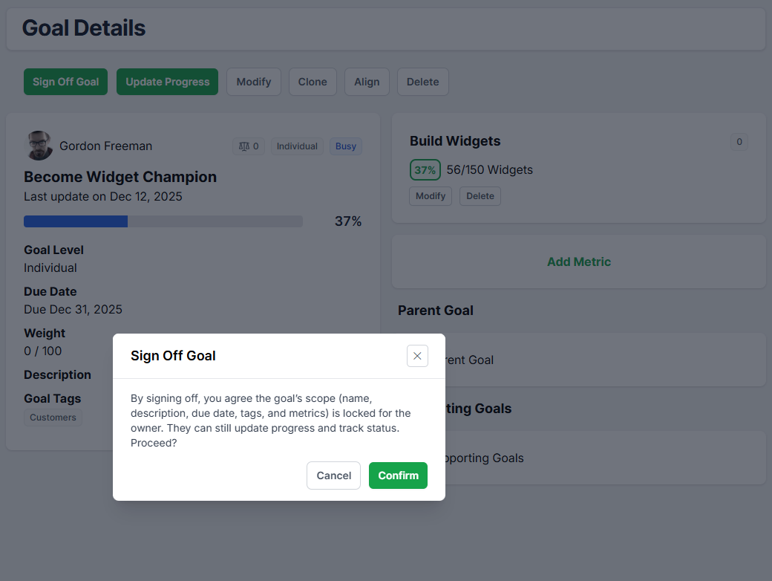Click the weight scale icon badge
This screenshot has height=581, width=772.
[249, 146]
